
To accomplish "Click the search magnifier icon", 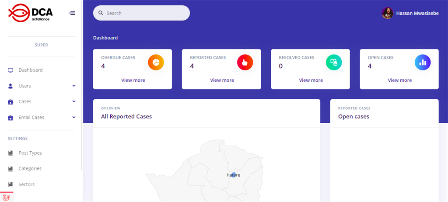I will pyautogui.click(x=101, y=13).
